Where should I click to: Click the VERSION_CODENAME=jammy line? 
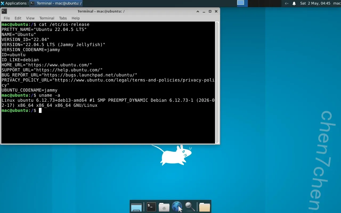(31, 50)
